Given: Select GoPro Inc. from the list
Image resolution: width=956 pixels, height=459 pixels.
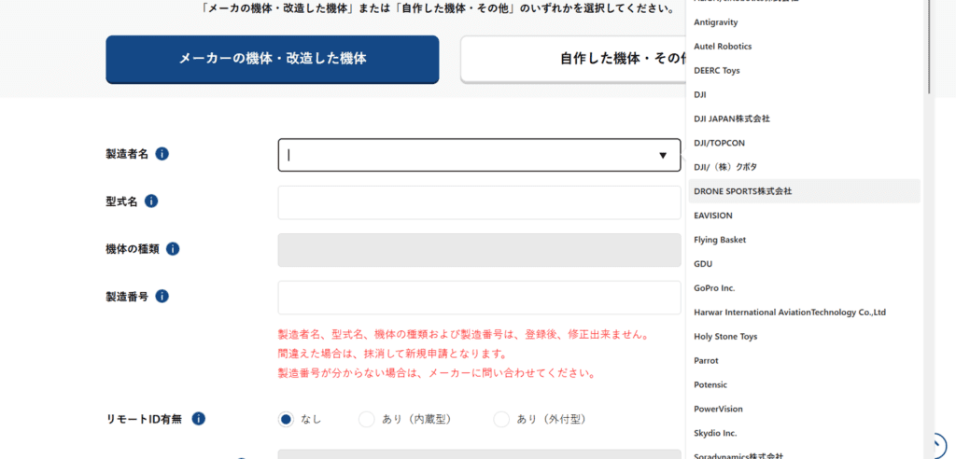Looking at the screenshot, I should click(x=714, y=288).
